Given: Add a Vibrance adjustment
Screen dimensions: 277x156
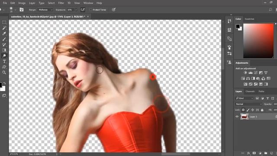Looking at the screenshot, I should pos(266,73).
